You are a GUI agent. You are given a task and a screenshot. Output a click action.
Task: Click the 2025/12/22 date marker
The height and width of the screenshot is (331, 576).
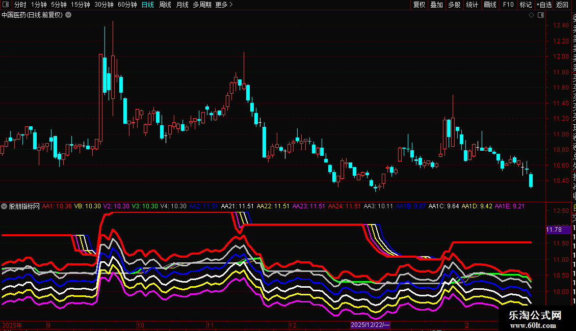pos(370,325)
